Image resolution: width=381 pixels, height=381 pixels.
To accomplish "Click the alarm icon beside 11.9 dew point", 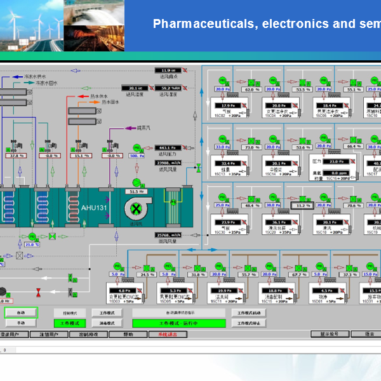I will pyautogui.click(x=186, y=70).
